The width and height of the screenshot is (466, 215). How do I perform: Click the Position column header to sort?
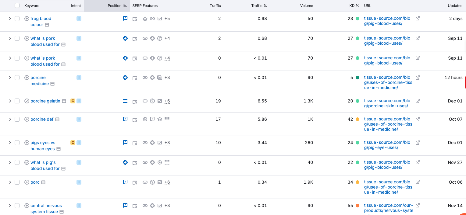coord(114,5)
